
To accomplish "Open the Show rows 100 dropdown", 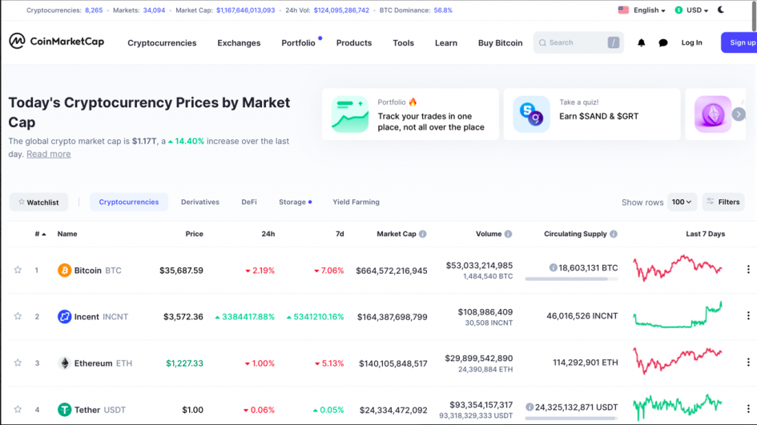I will (x=682, y=202).
